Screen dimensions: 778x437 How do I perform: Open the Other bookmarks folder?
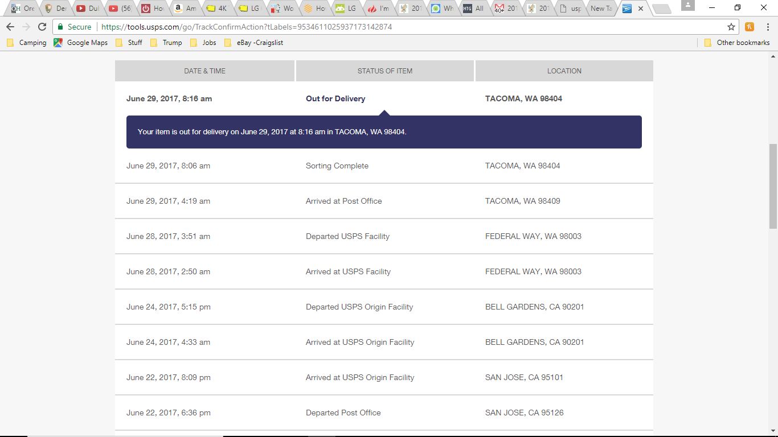coord(737,43)
